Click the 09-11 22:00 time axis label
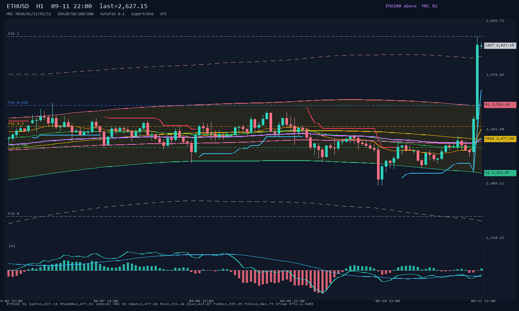Screen dimensions: 519x311 pyautogui.click(x=483, y=301)
